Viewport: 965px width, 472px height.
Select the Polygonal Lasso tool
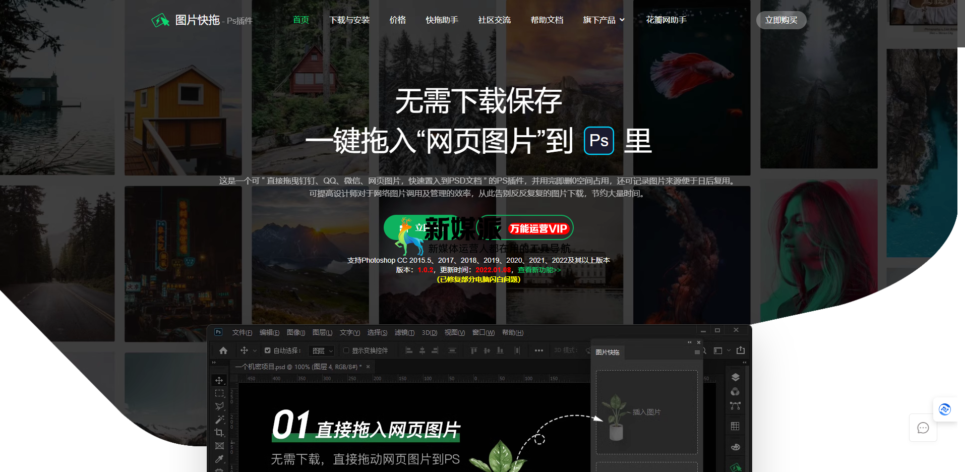tap(219, 406)
